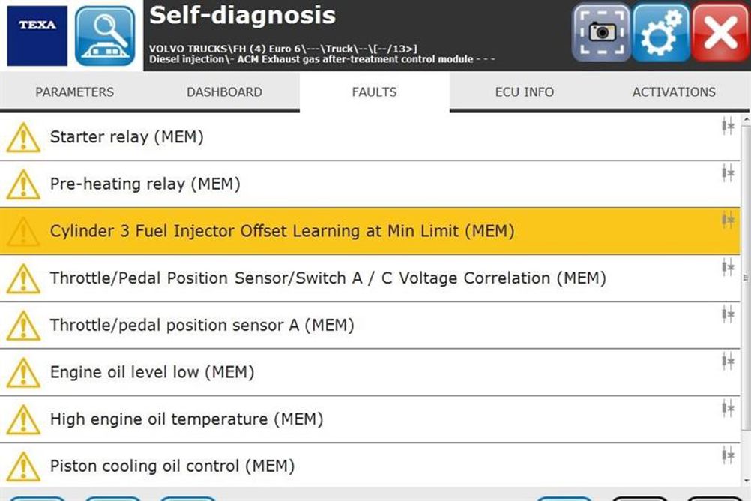Click the warning triangle beside Engine oil level low
The image size is (751, 501).
pos(23,373)
